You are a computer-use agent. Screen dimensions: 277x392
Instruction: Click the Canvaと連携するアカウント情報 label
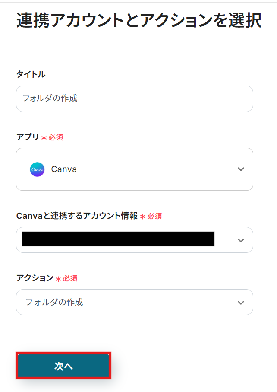pyautogui.click(x=77, y=216)
